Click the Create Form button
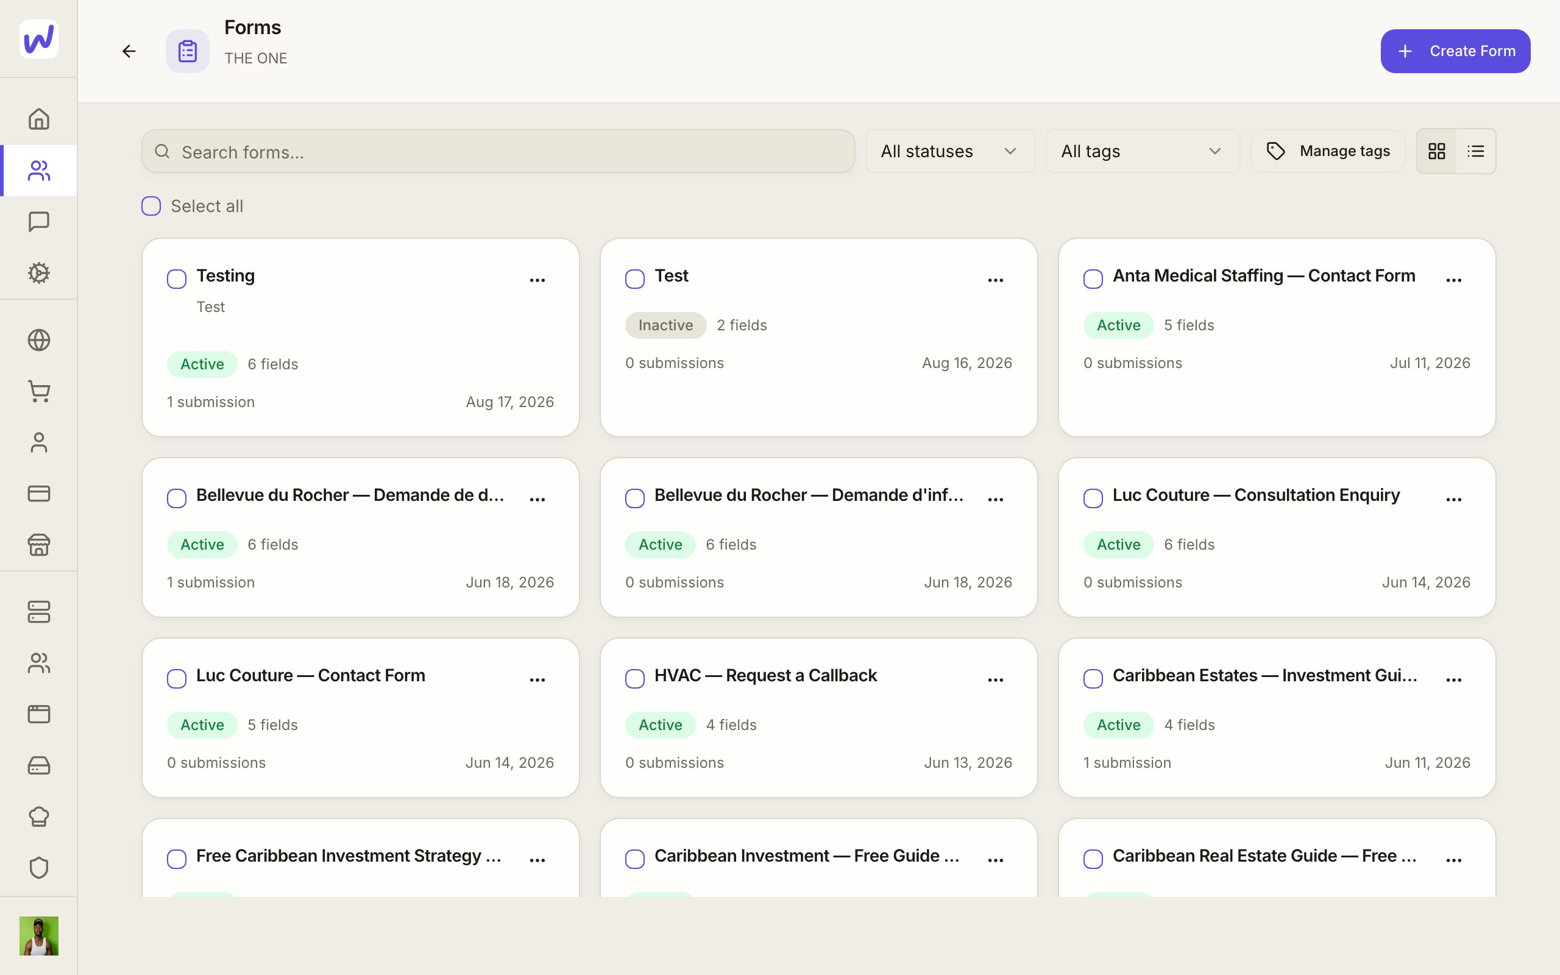Image resolution: width=1560 pixels, height=975 pixels. [x=1455, y=51]
